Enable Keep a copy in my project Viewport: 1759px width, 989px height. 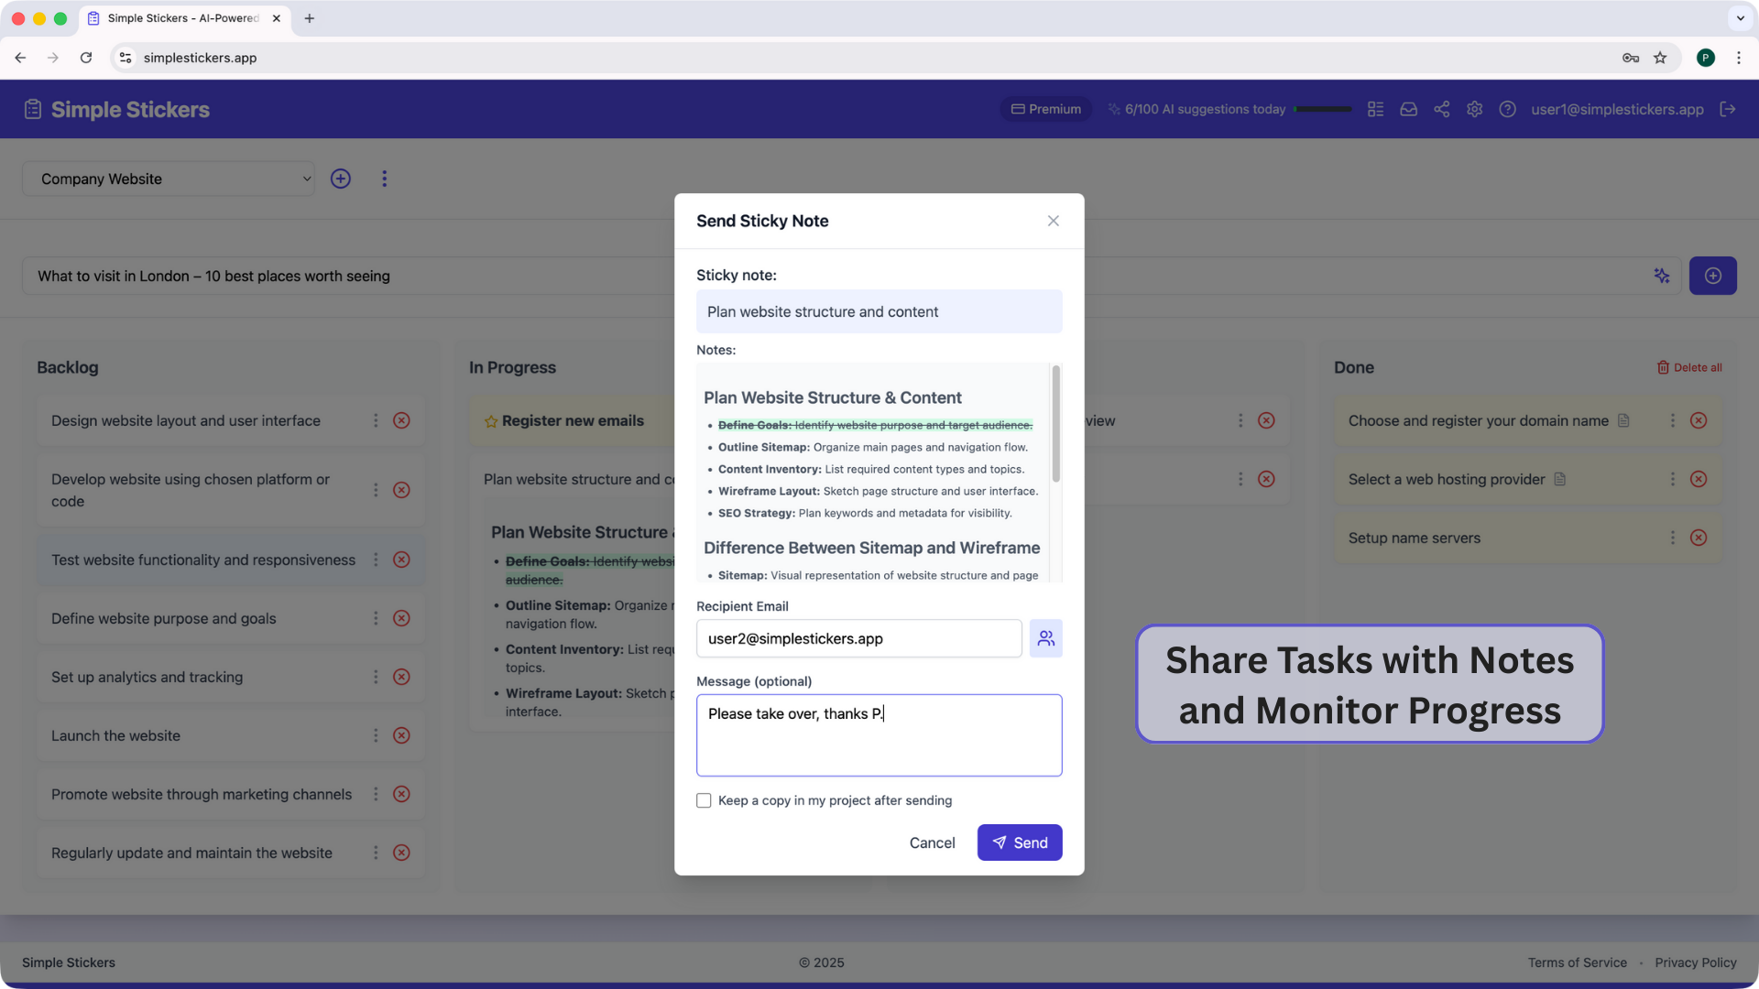[x=704, y=800]
